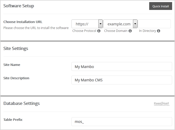Screen dimensions: 175x130
Task: Click the 'Please choose the URL' help text
Action: (36, 28)
